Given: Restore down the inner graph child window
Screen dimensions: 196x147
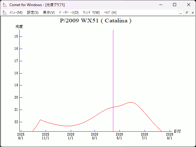Looking at the screenshot, I should (x=187, y=13).
